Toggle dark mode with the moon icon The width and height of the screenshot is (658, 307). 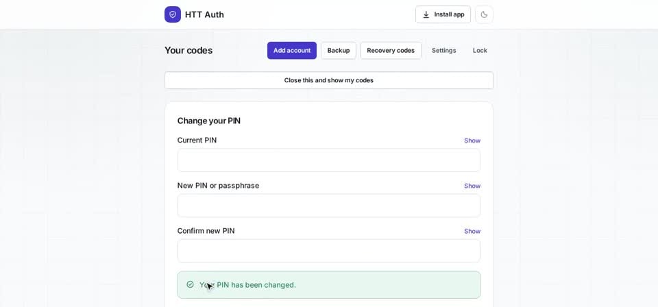[x=484, y=14]
